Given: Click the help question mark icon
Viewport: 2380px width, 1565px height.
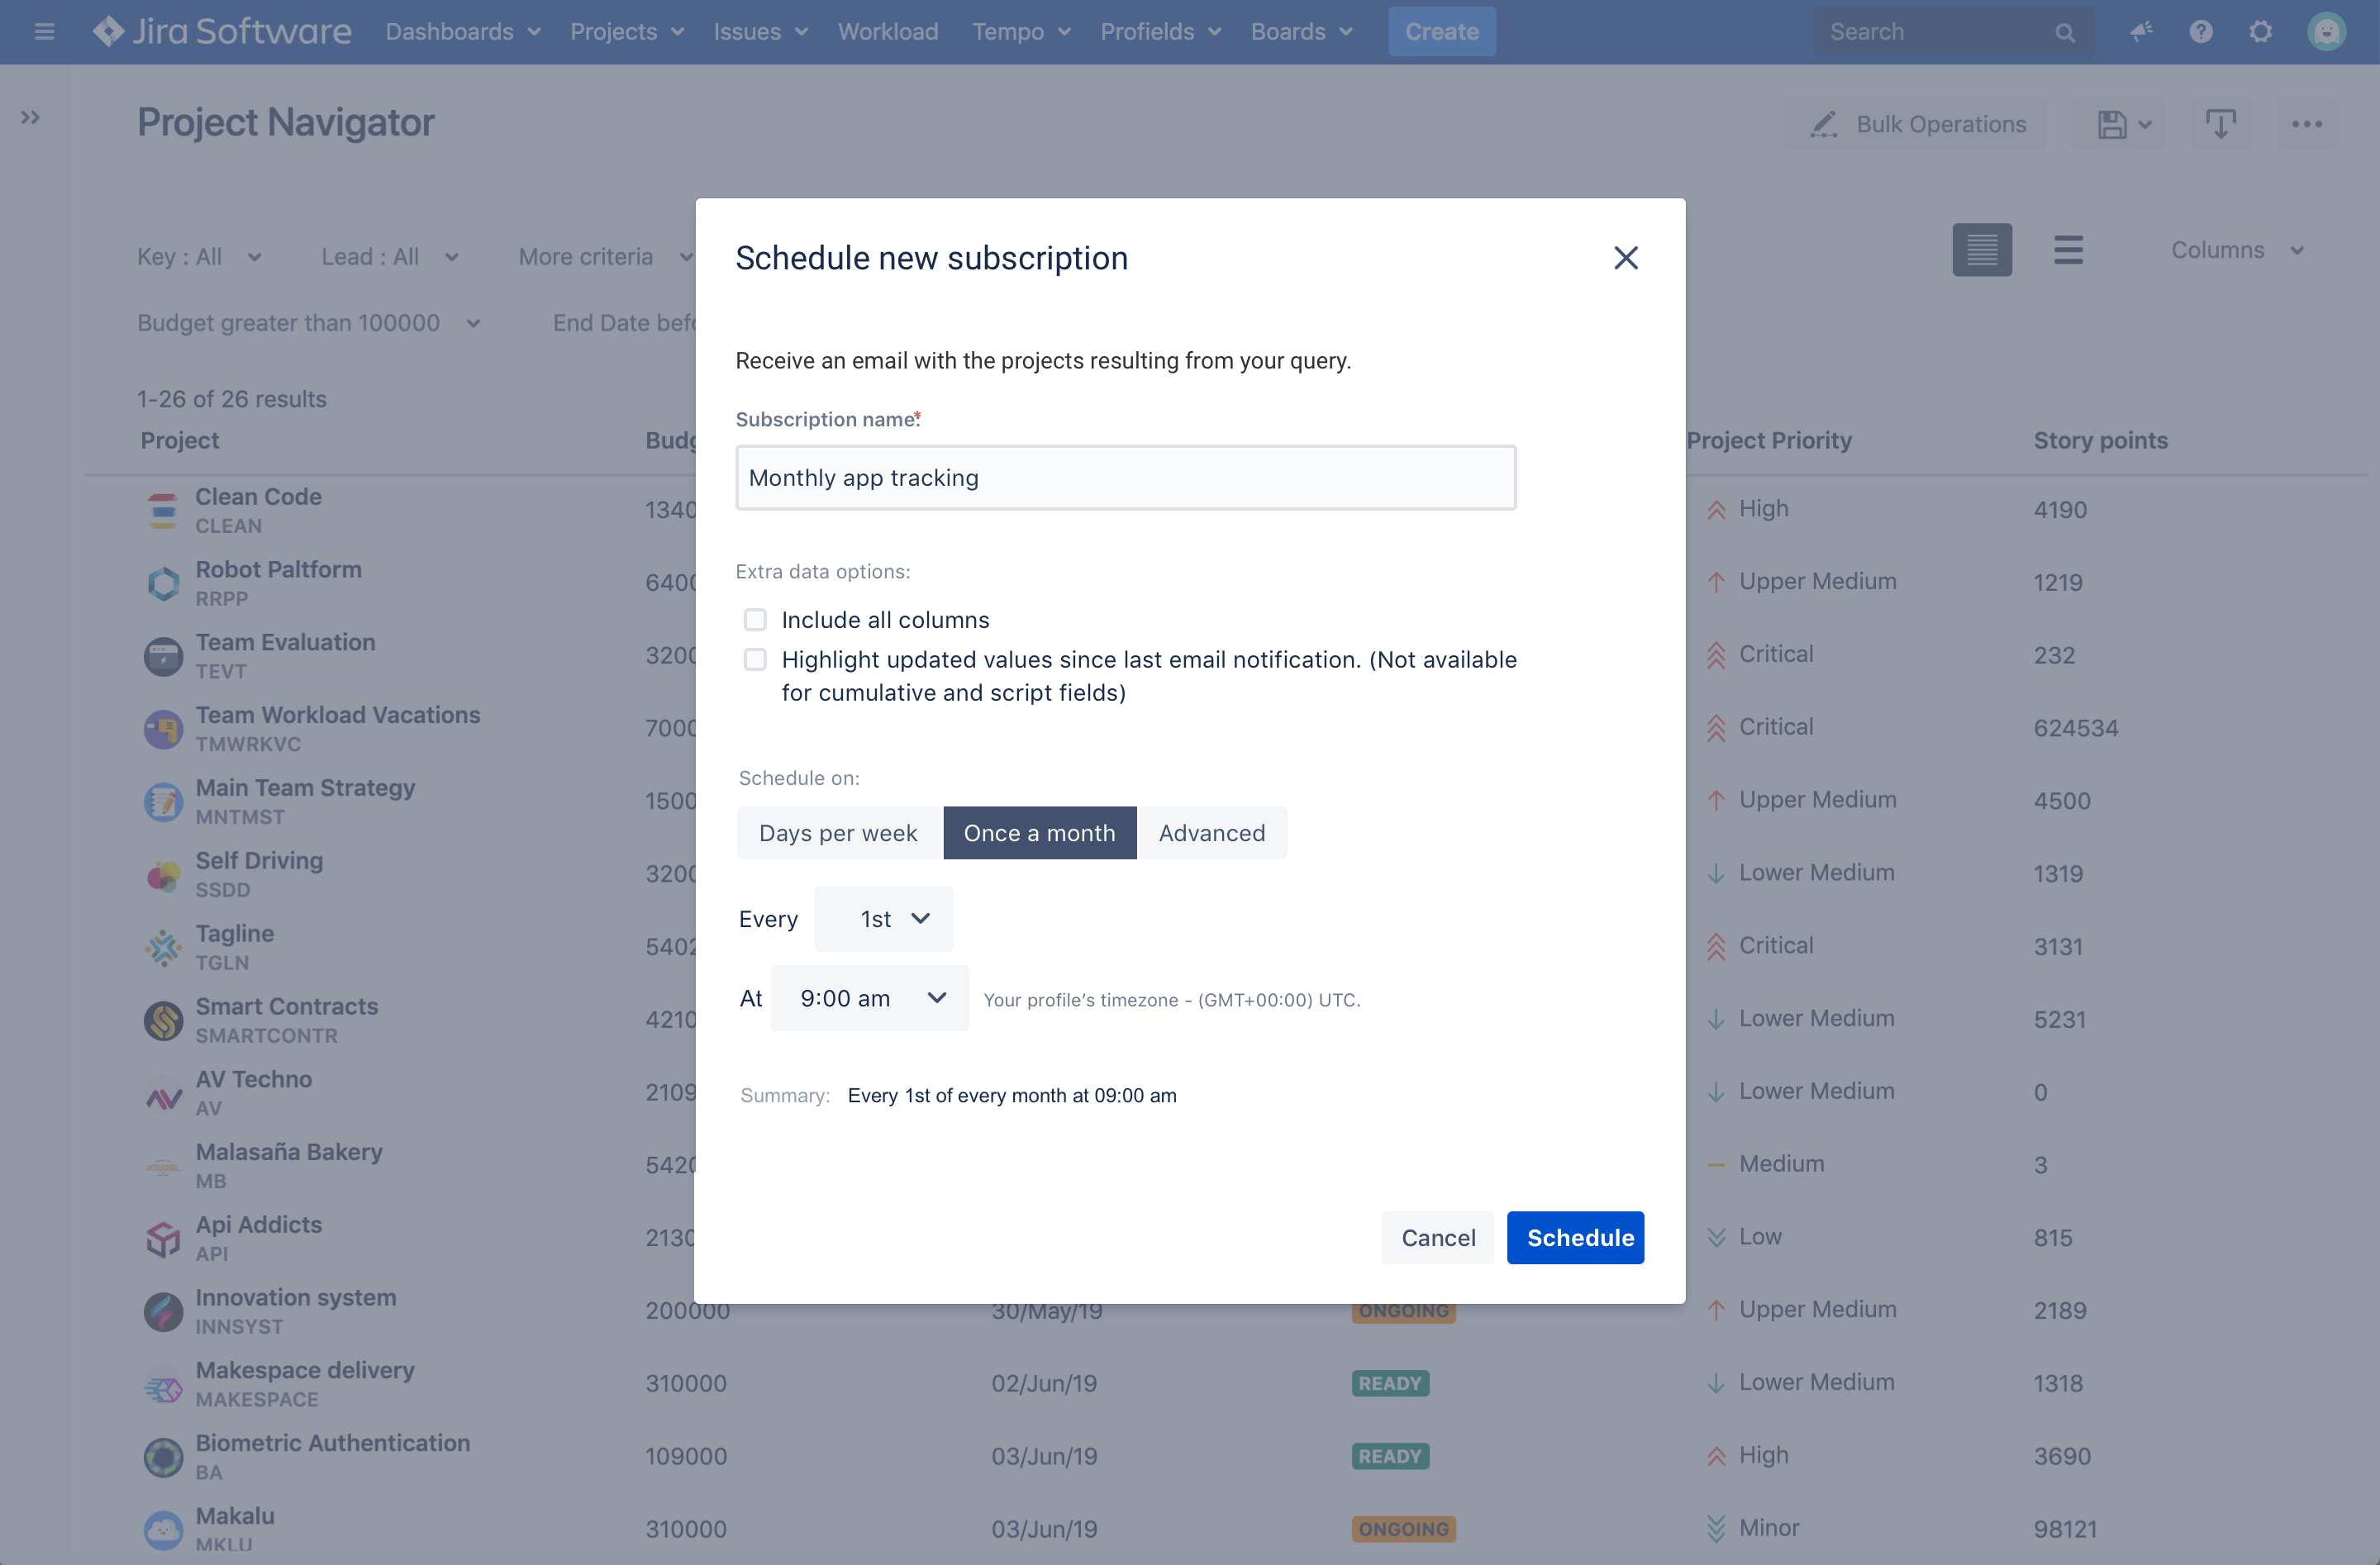Looking at the screenshot, I should [2201, 31].
